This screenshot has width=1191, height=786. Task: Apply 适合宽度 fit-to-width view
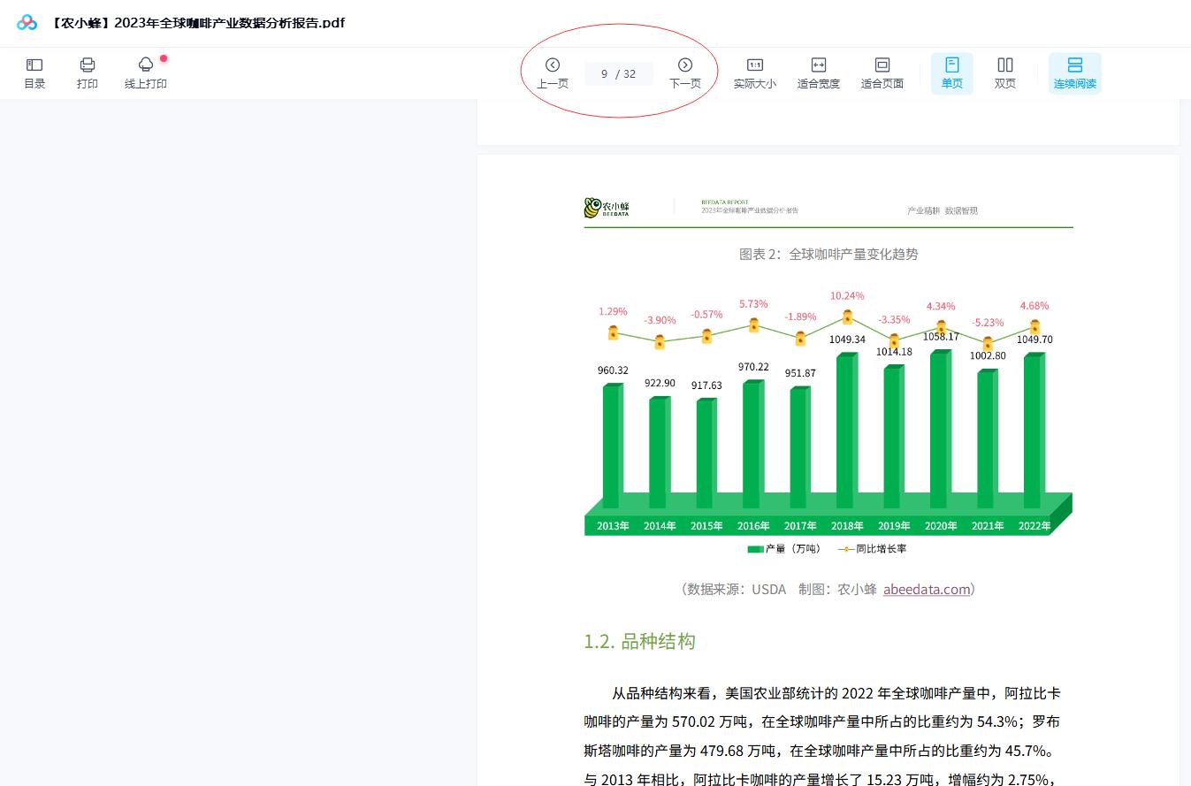818,72
